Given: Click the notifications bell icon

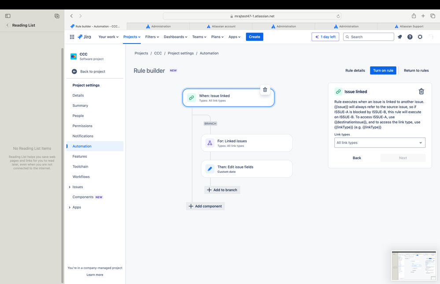Looking at the screenshot, I should (399, 36).
